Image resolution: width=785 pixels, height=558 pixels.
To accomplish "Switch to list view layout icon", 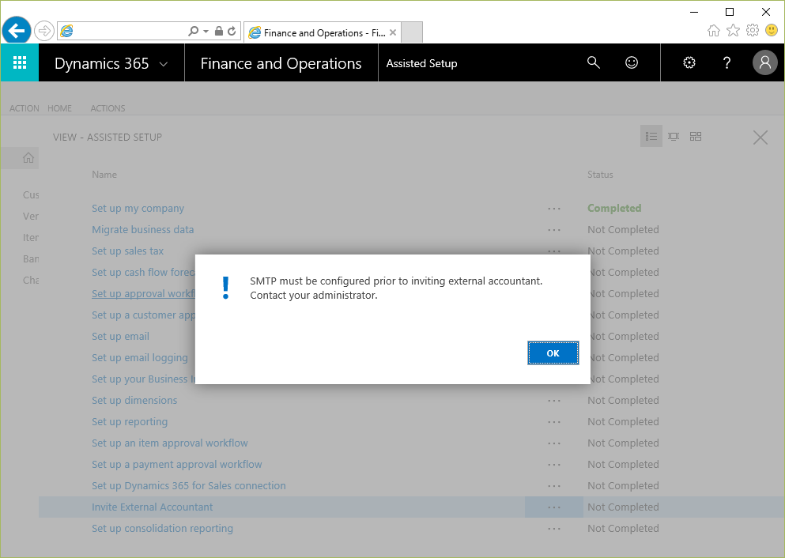I will (651, 136).
